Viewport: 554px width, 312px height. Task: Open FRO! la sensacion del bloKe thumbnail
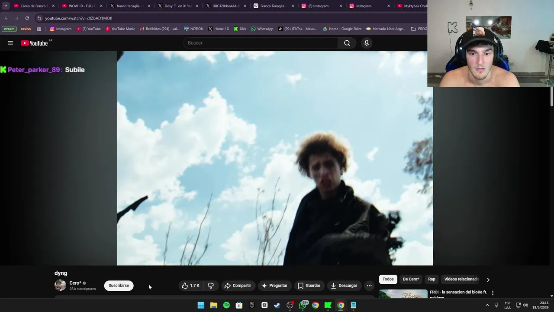(403, 294)
